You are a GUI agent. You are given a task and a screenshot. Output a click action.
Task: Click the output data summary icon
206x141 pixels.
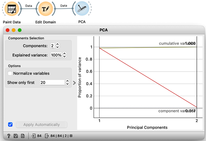coord(47,136)
